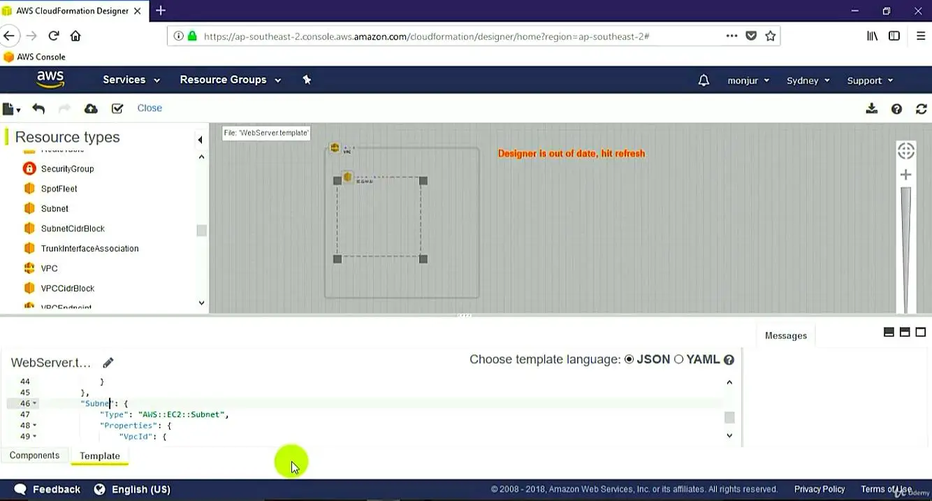Click the Subnet icon inside canvas VPC

point(348,177)
